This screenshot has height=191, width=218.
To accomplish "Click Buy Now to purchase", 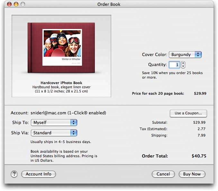I will [192, 174].
